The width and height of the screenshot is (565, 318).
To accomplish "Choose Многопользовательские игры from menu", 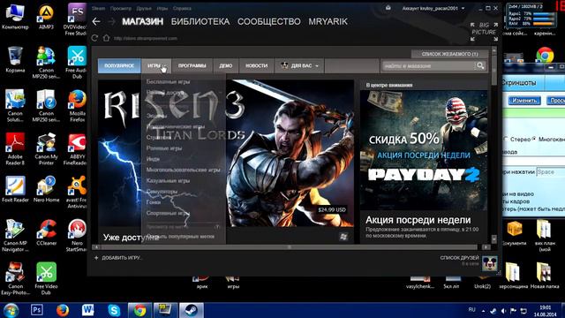I will click(x=183, y=170).
